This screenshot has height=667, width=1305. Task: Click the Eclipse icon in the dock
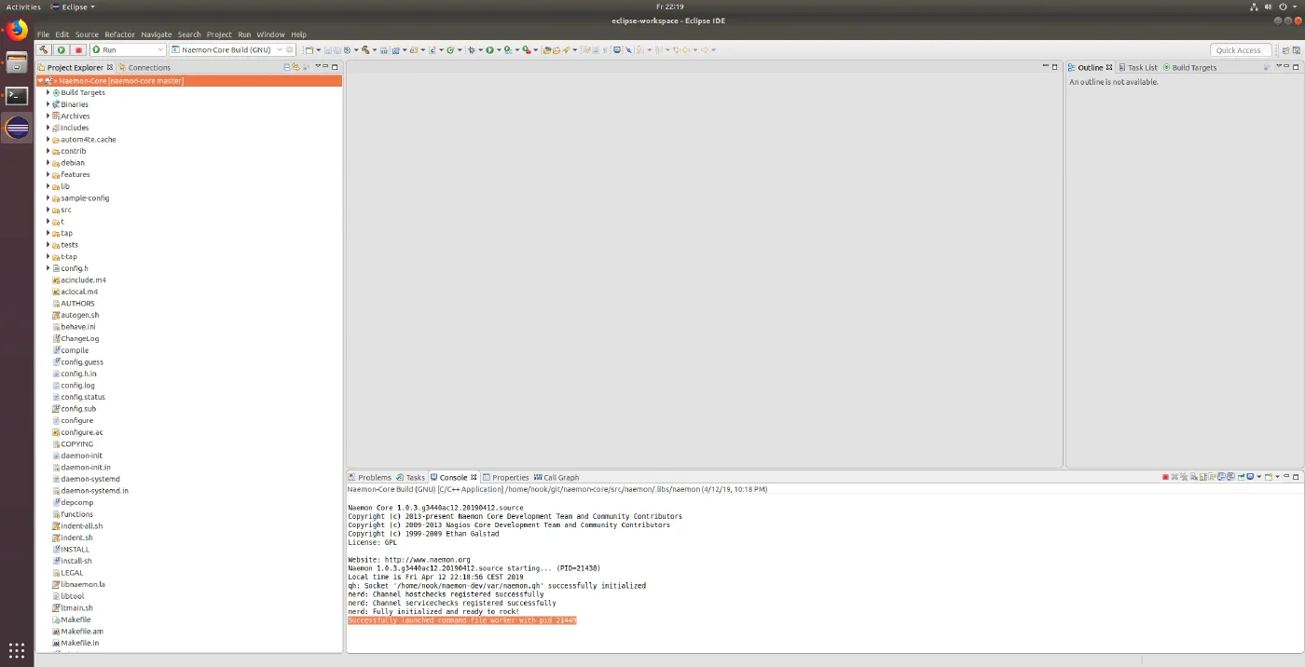pos(17,128)
